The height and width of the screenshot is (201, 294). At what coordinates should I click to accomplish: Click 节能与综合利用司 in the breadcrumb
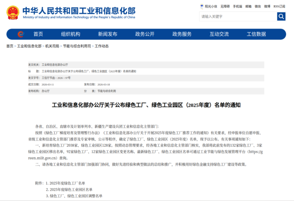77,46
